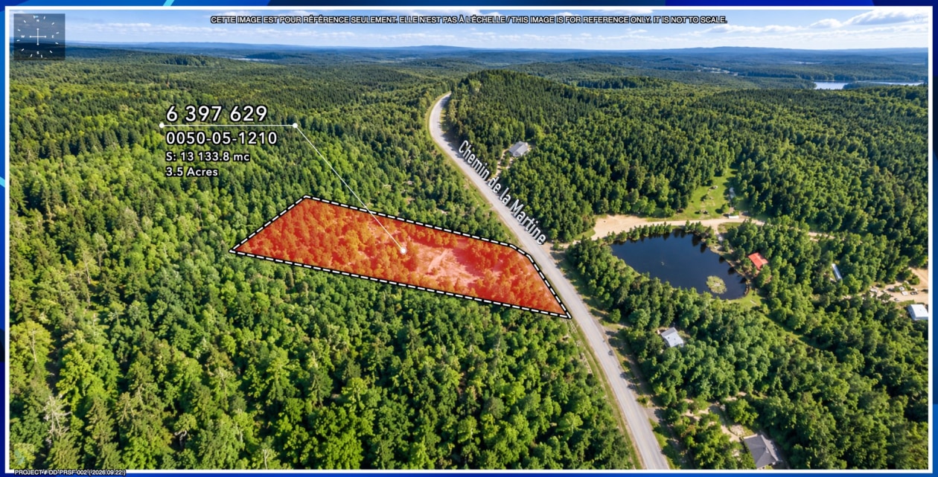Click the right endpoint dot of the label underline

[295, 125]
